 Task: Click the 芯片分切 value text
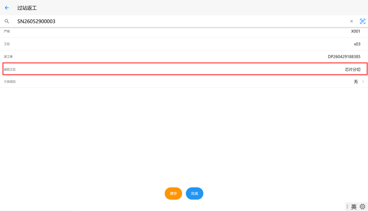[x=352, y=69]
